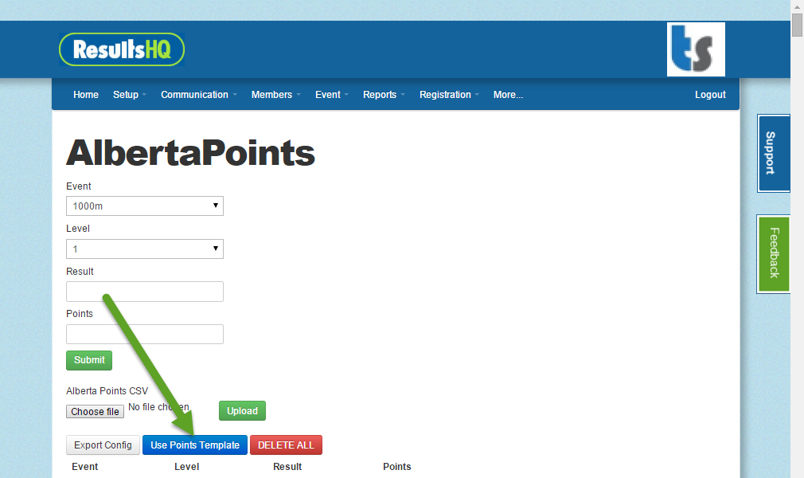This screenshot has height=478, width=804.
Task: Click the AlbertaPoints page heading
Action: [190, 153]
